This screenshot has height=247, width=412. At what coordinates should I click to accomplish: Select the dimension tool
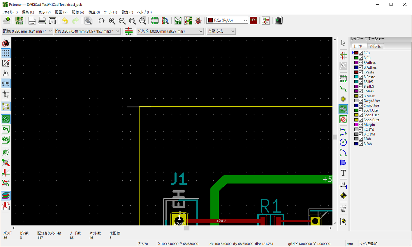[x=343, y=185]
